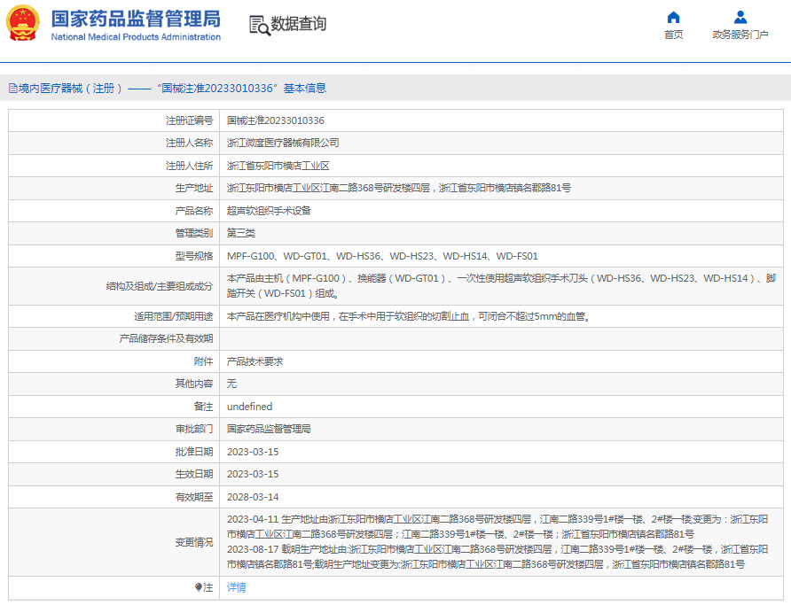
Task: Click the 批准日期 date 2023-03-15
Action: click(252, 452)
